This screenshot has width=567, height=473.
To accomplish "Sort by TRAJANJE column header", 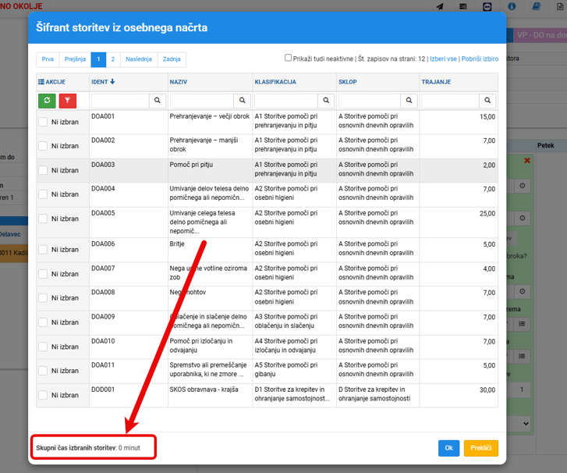I will 436,82.
